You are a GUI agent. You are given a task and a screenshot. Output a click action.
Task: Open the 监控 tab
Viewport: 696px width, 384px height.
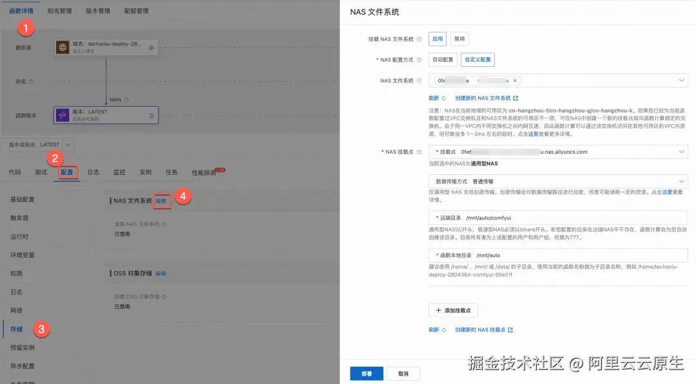[119, 172]
